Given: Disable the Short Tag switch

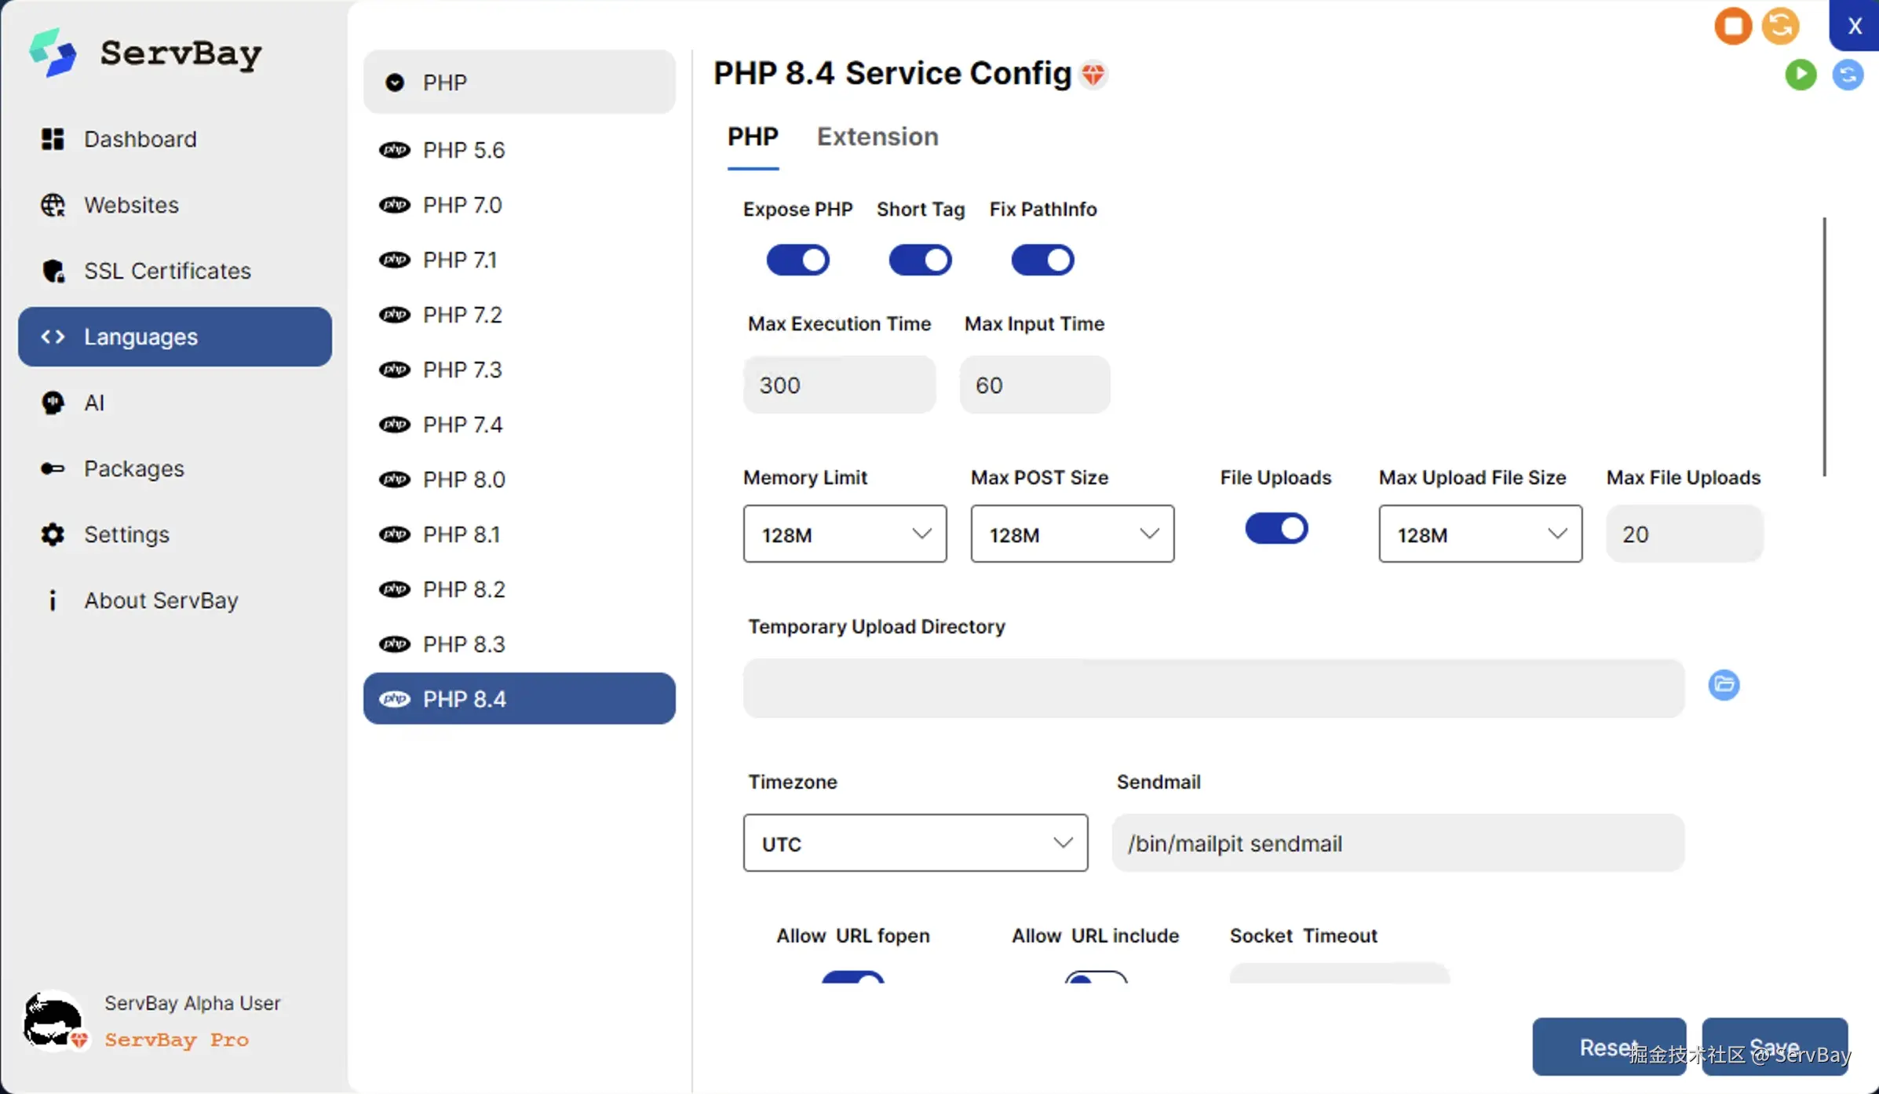Looking at the screenshot, I should pyautogui.click(x=920, y=260).
